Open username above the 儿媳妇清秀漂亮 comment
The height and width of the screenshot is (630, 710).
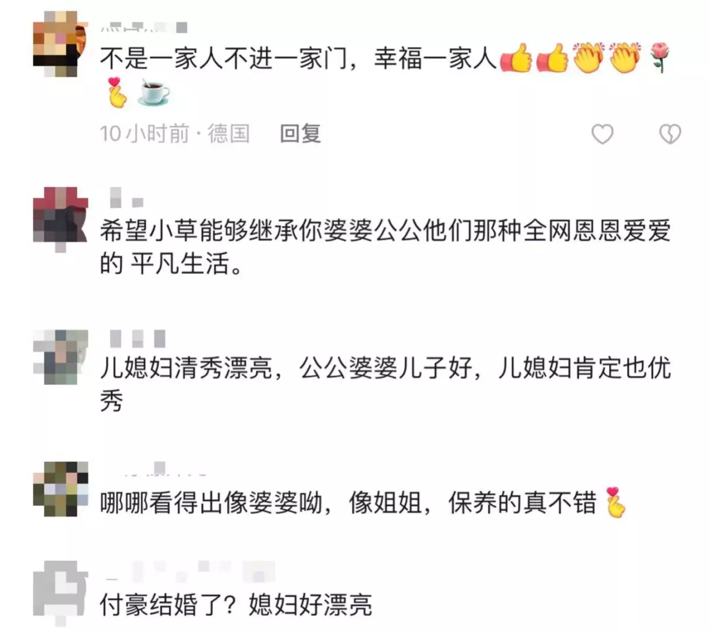[x=138, y=338]
